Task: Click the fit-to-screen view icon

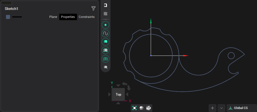Action: 134,108
